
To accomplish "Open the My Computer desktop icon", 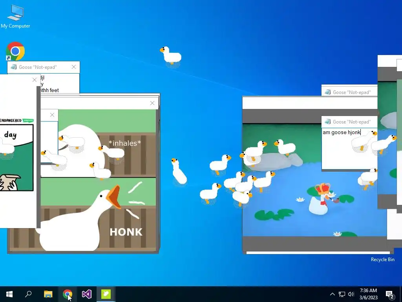I will [x=15, y=16].
